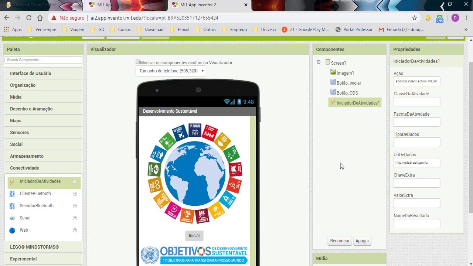Screen dimensions: 473x266
Task: Toggle 'Mostrar os componentes ocultos' checkbox
Action: click(138, 62)
